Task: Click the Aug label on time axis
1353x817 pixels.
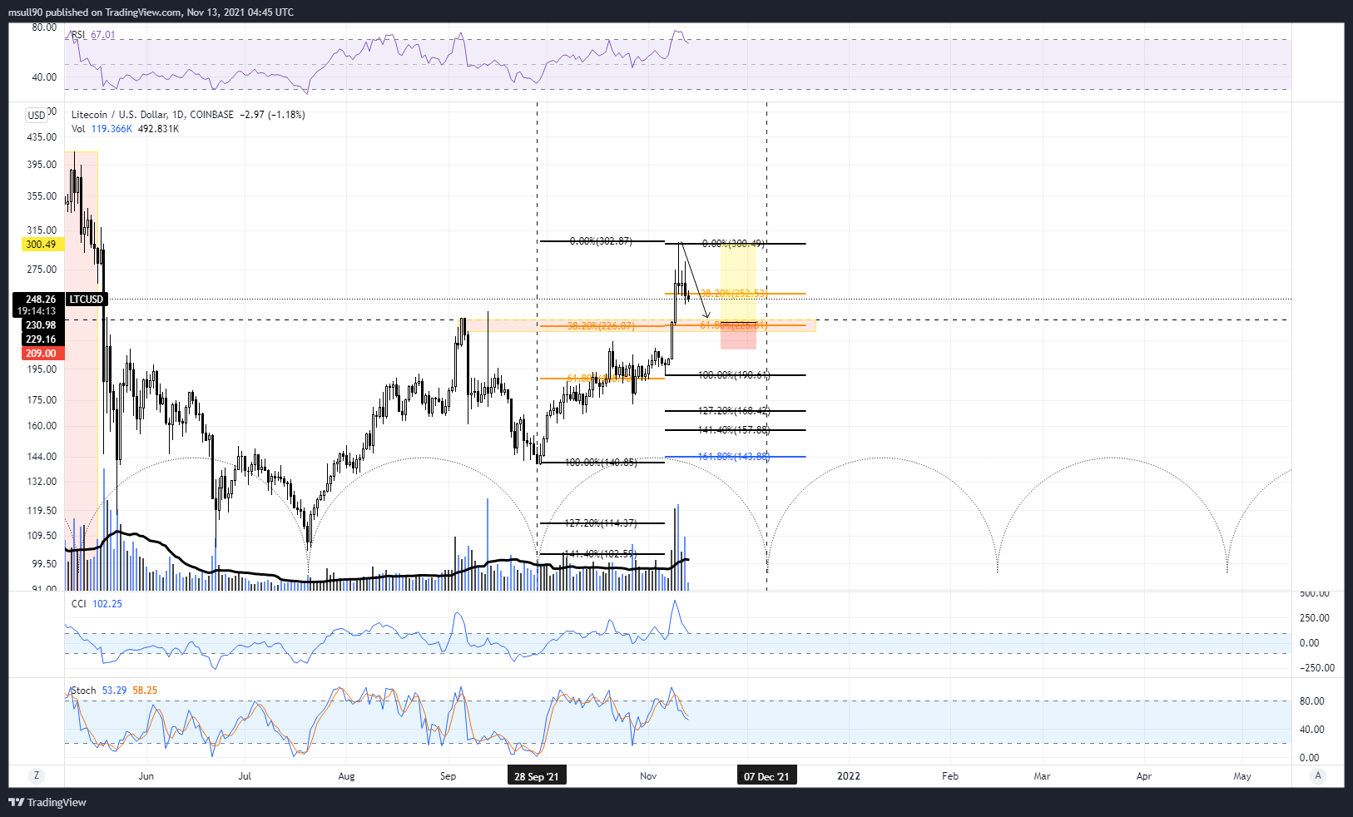Action: pos(346,776)
